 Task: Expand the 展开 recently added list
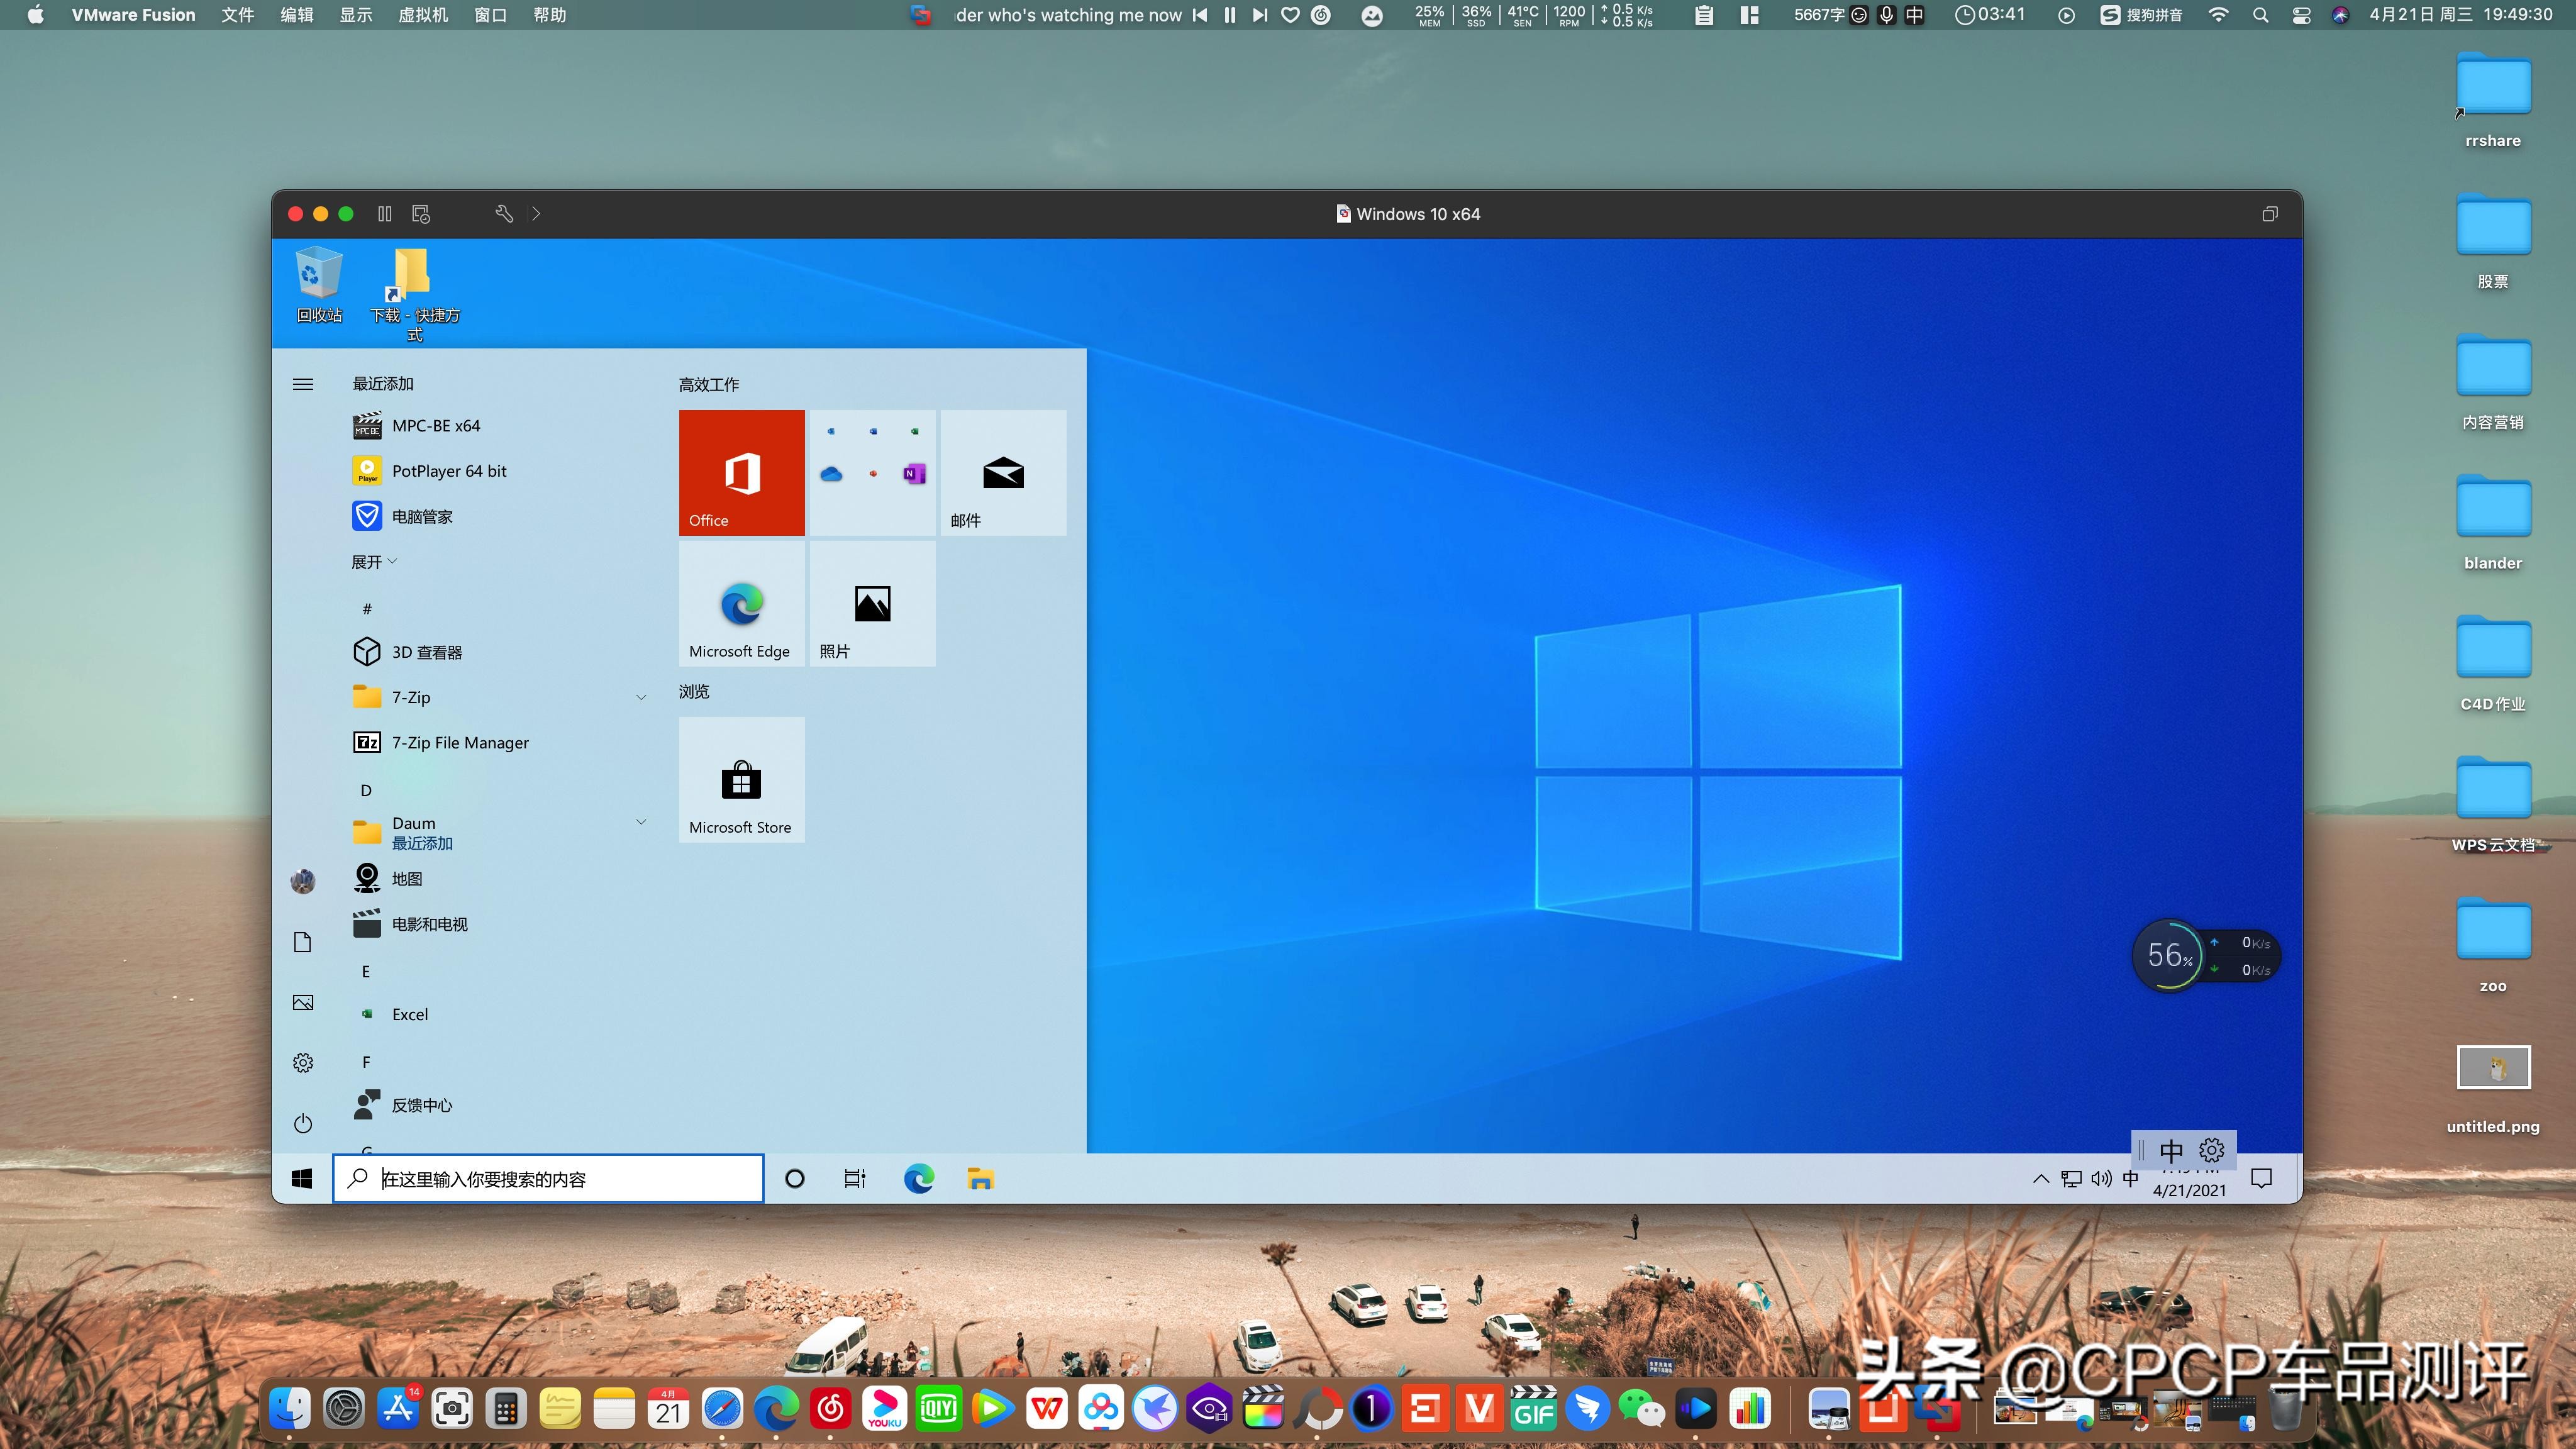[374, 562]
